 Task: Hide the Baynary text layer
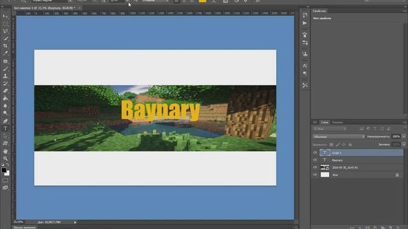tap(315, 160)
